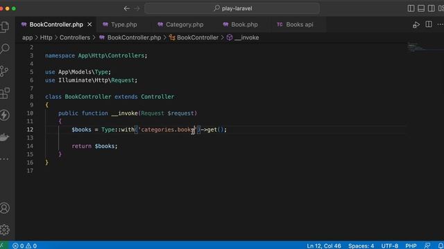Toggle the primary side bar layout icon
Screen dimensions: 444x249
[411, 8]
